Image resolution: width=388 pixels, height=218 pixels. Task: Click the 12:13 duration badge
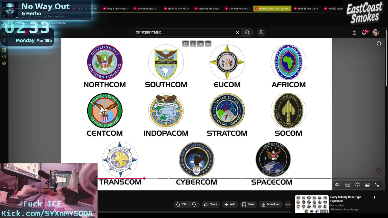pyautogui.click(x=324, y=211)
